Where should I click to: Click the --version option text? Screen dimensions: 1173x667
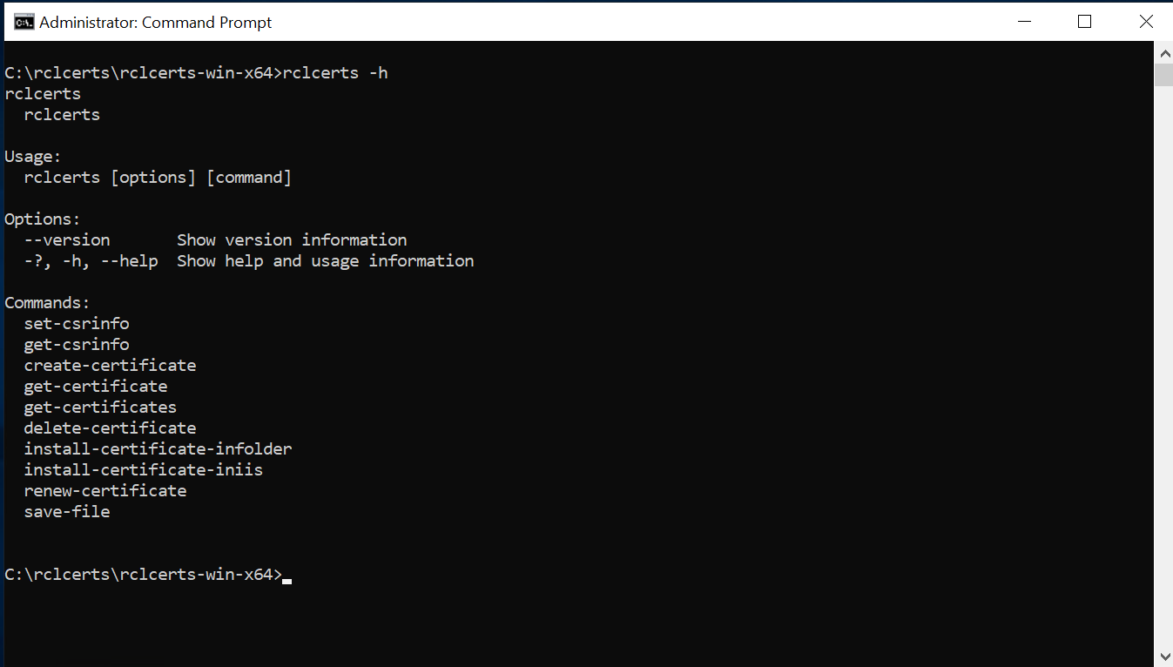click(67, 240)
